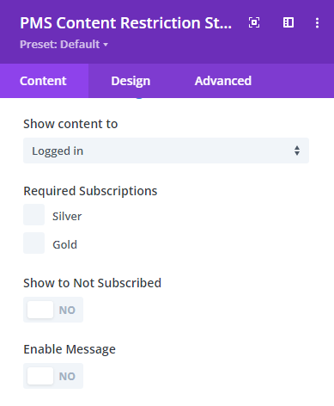
Task: Click the Enable Message label
Action: tap(70, 350)
